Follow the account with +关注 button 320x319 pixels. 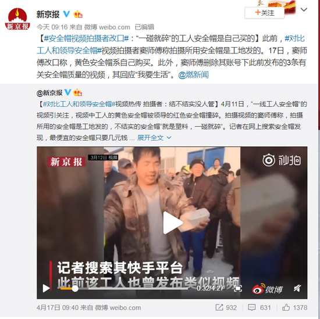click(x=264, y=13)
